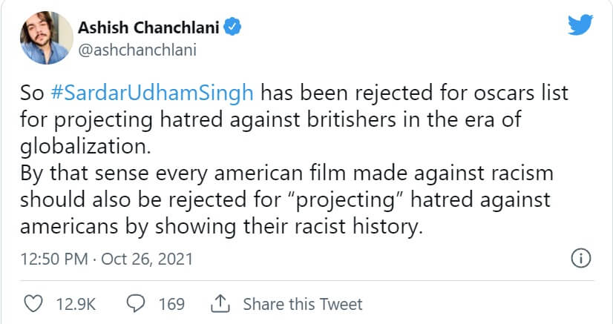Click the "americans by showing their racist history" line
This screenshot has height=324, width=613.
click(219, 226)
